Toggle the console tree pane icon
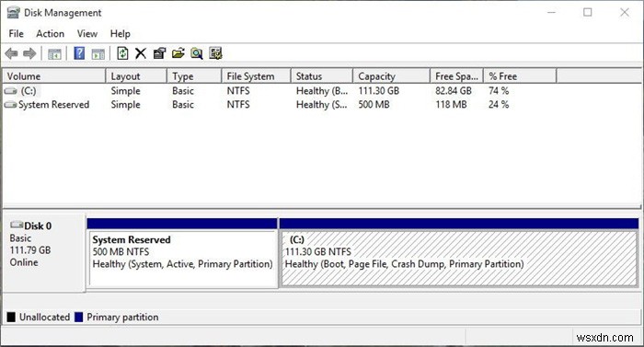The width and height of the screenshot is (644, 347). click(x=54, y=53)
